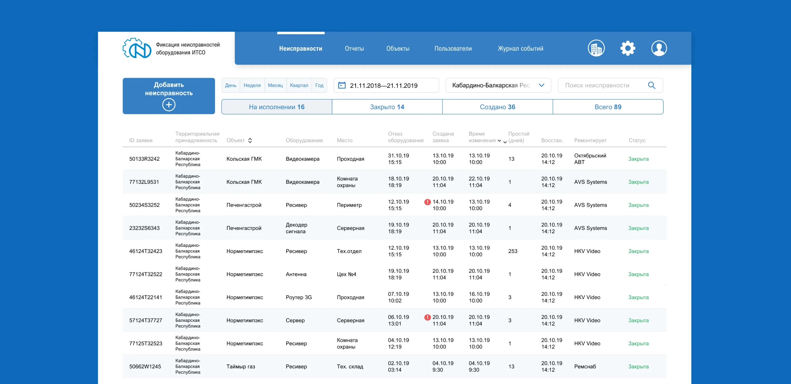Click Тех.отдел location cell

coord(349,251)
